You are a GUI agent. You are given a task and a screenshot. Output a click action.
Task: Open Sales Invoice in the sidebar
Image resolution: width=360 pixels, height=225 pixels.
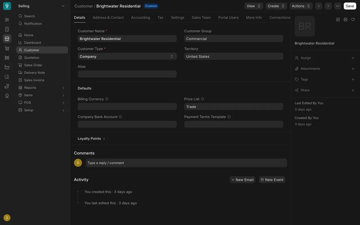click(42, 80)
